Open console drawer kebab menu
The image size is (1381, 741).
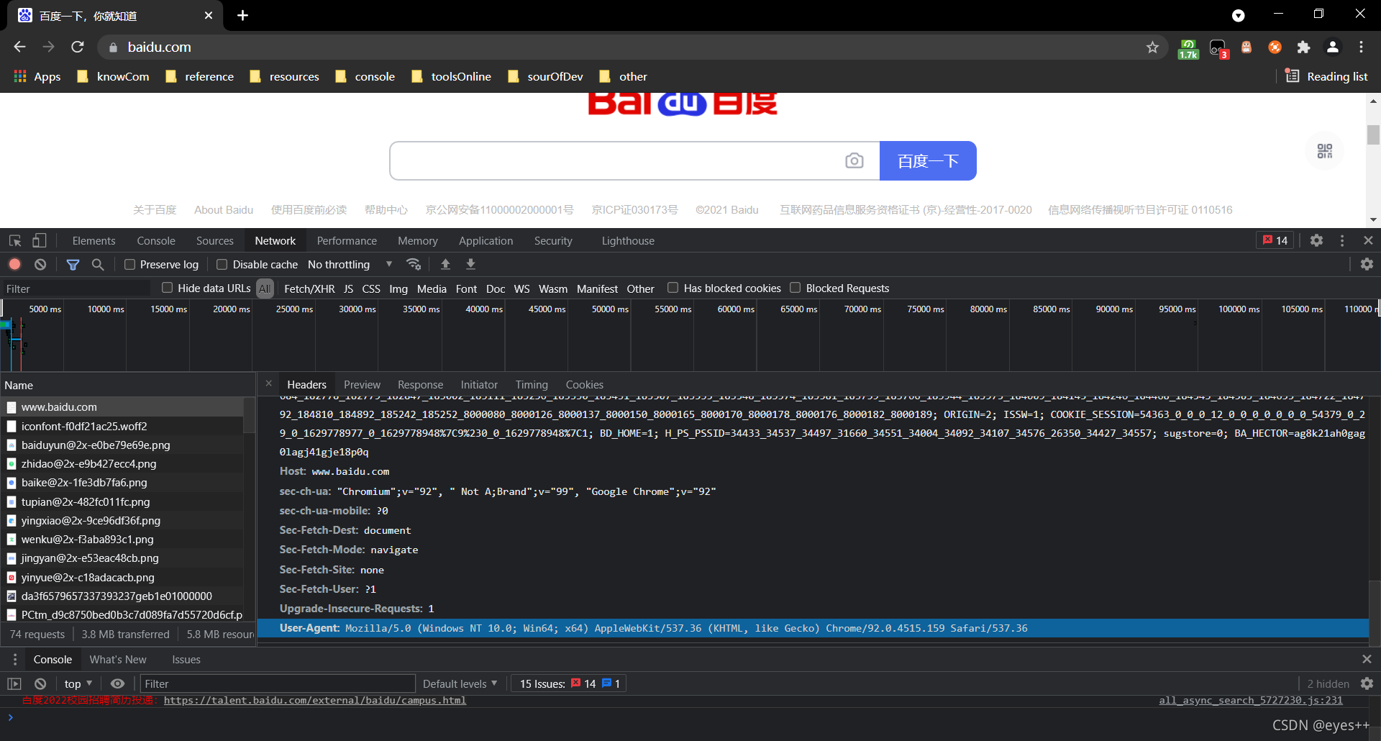click(x=15, y=660)
